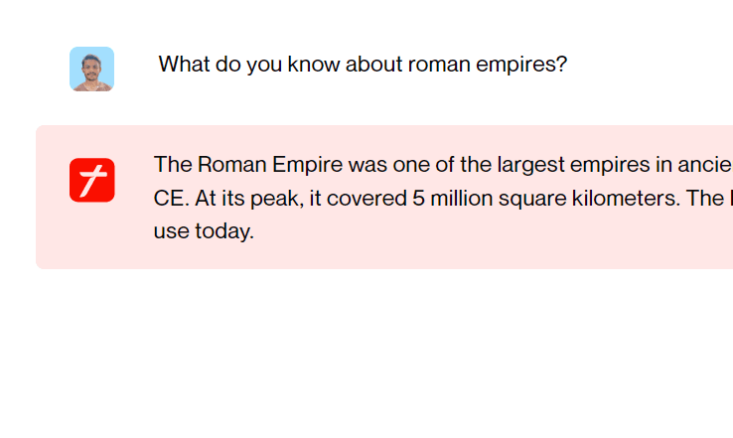This screenshot has height=438, width=733.
Task: Click the word "use" on the last line
Action: tap(170, 231)
